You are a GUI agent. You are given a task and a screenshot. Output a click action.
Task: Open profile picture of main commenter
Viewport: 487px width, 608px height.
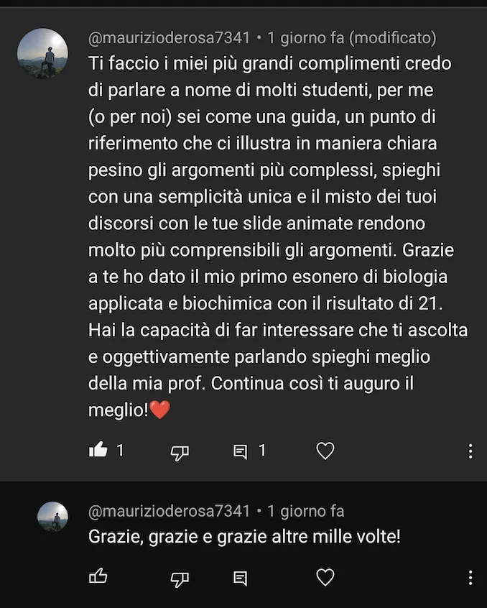click(x=43, y=53)
